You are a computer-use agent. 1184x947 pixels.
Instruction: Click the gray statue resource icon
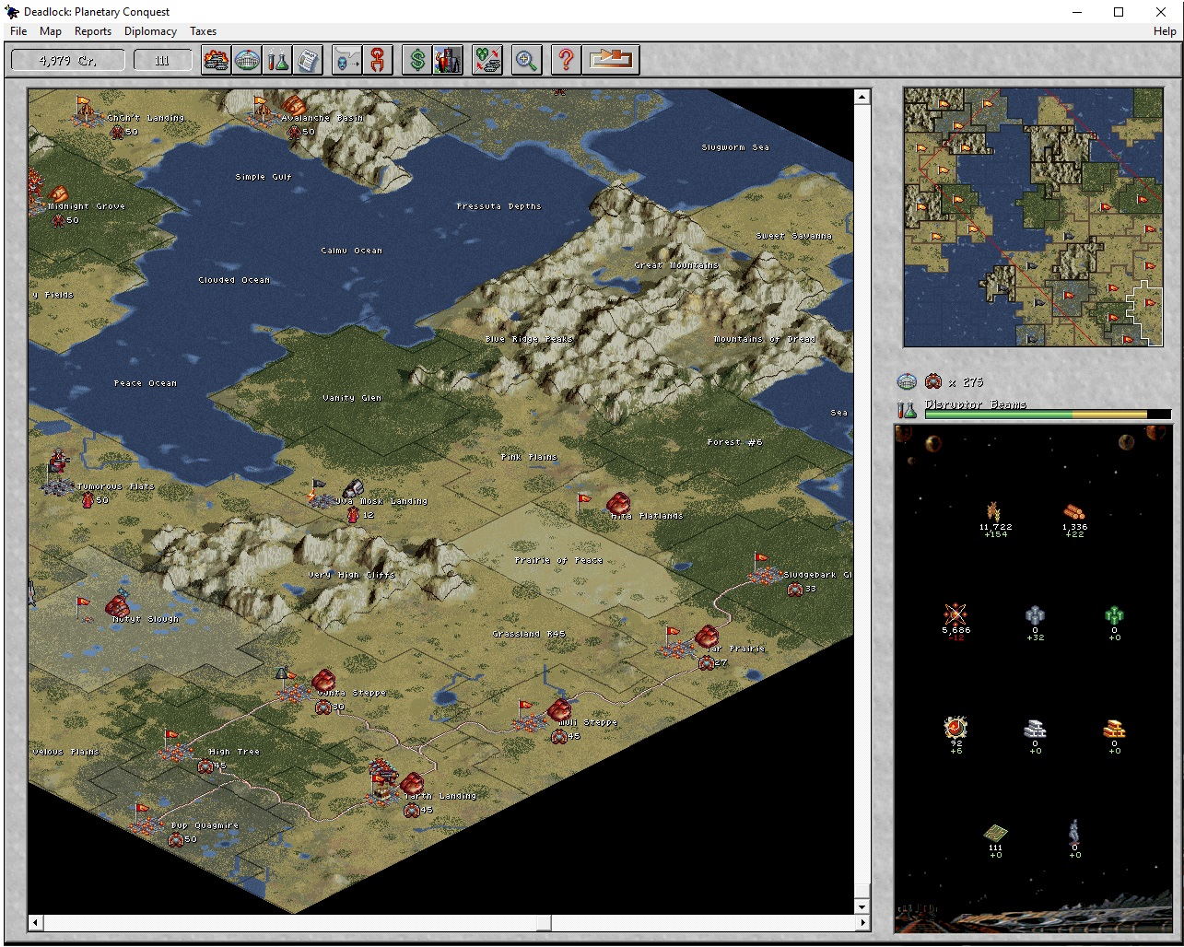click(x=1074, y=830)
